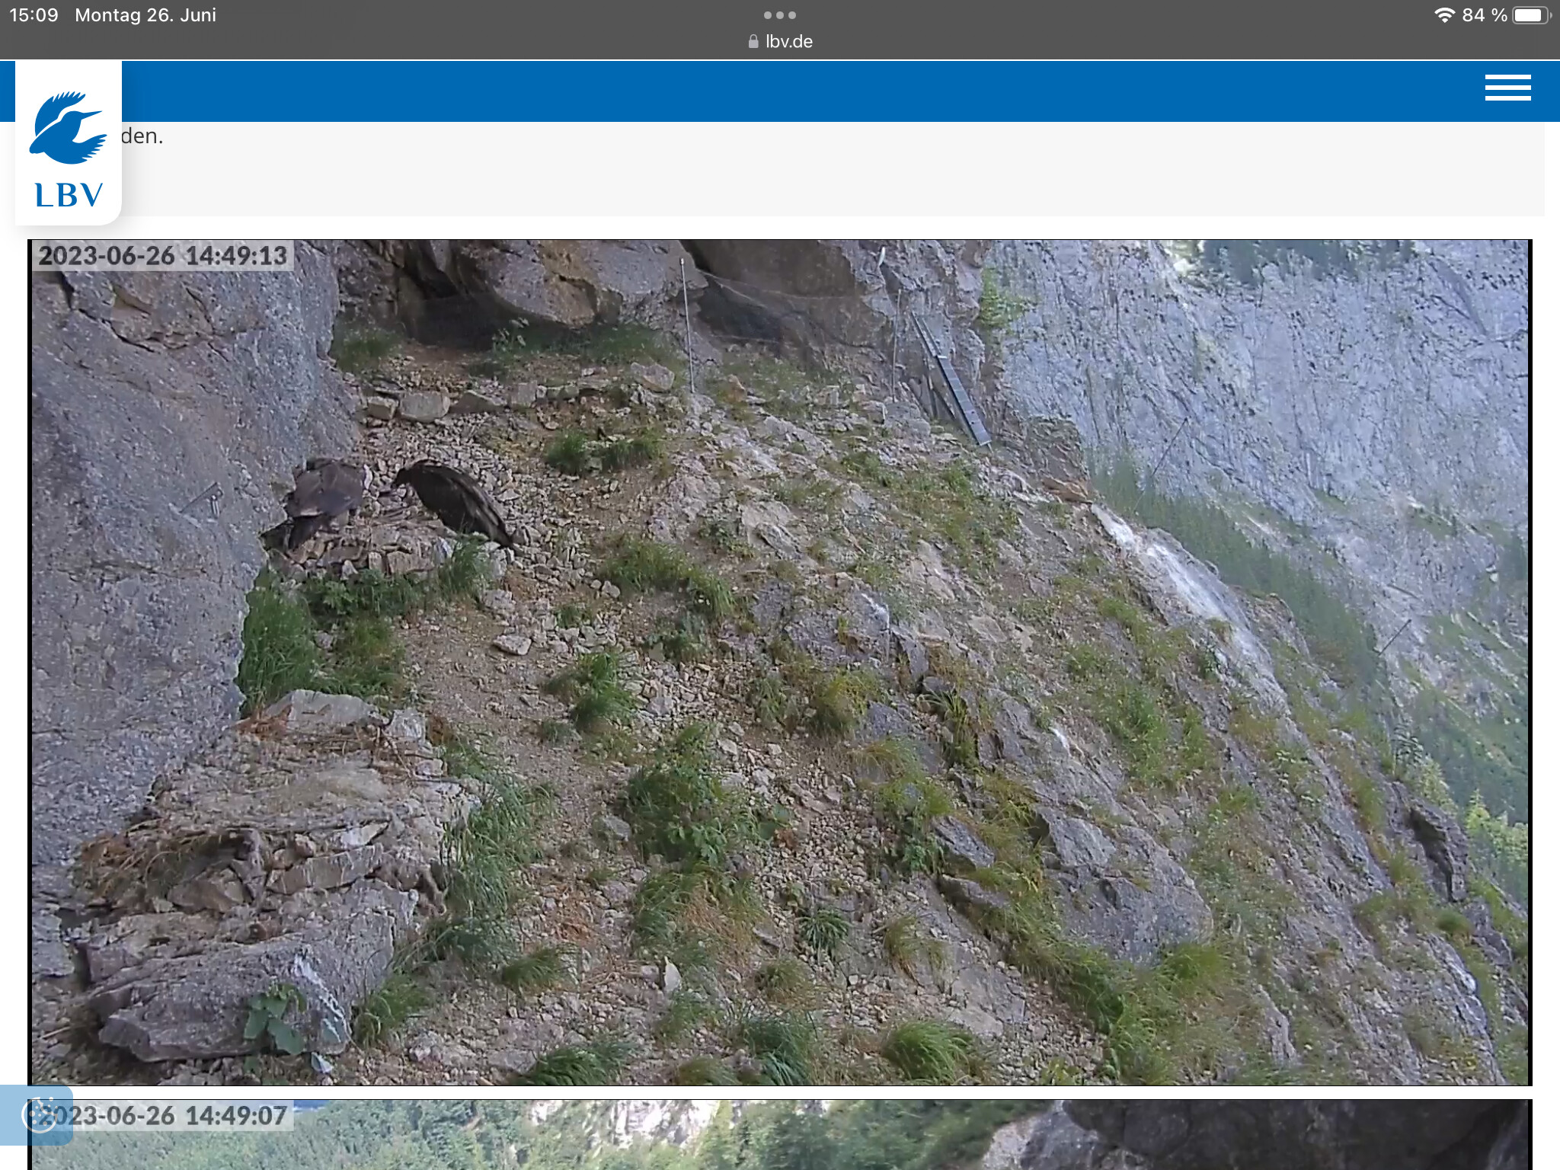1560x1170 pixels.
Task: Tap the battery indicator icon
Action: [x=1530, y=15]
